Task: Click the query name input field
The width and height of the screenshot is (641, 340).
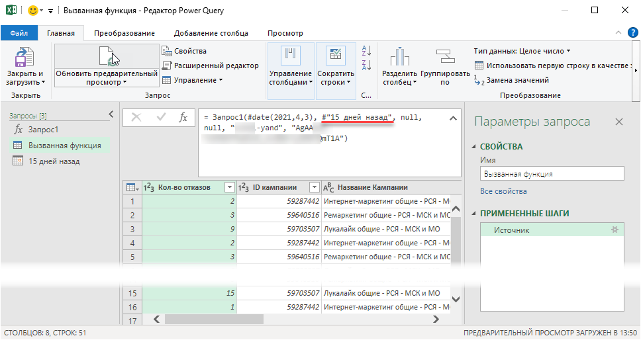Action: (x=552, y=173)
